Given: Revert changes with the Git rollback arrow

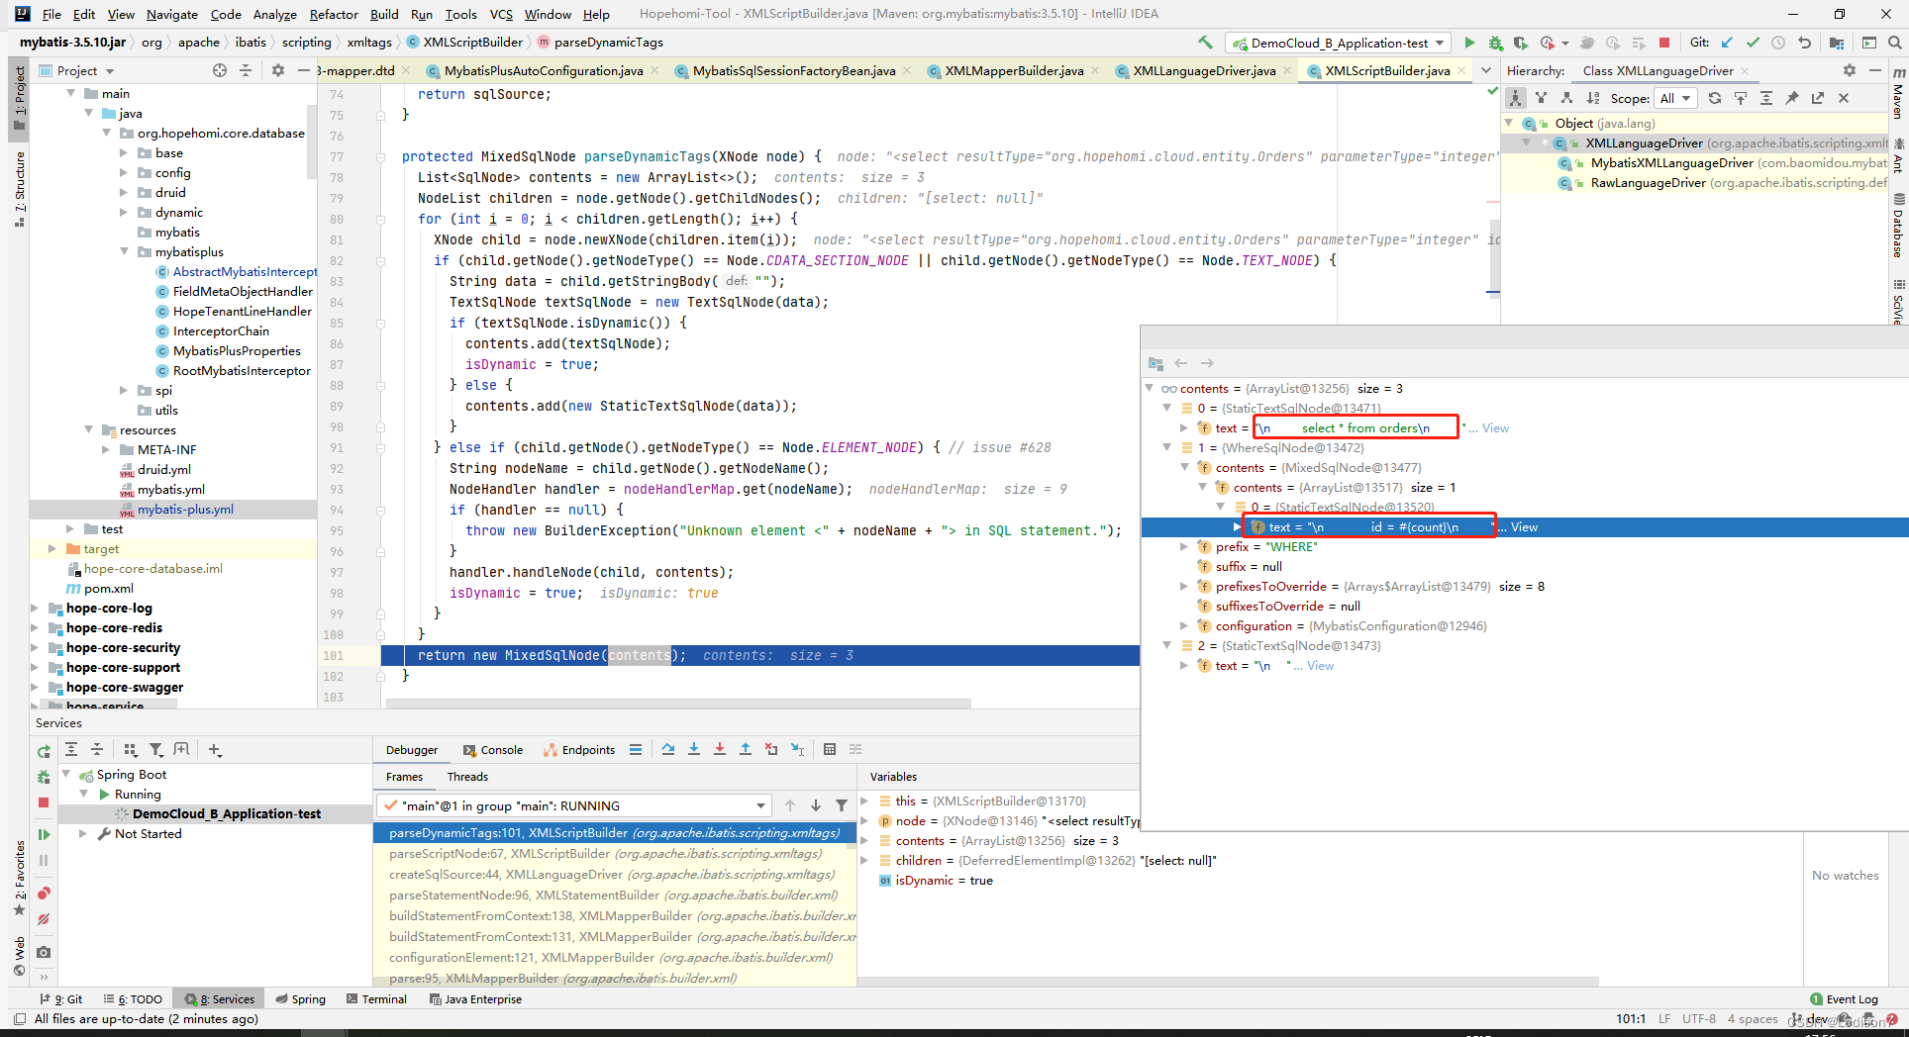Looking at the screenshot, I should [1804, 43].
